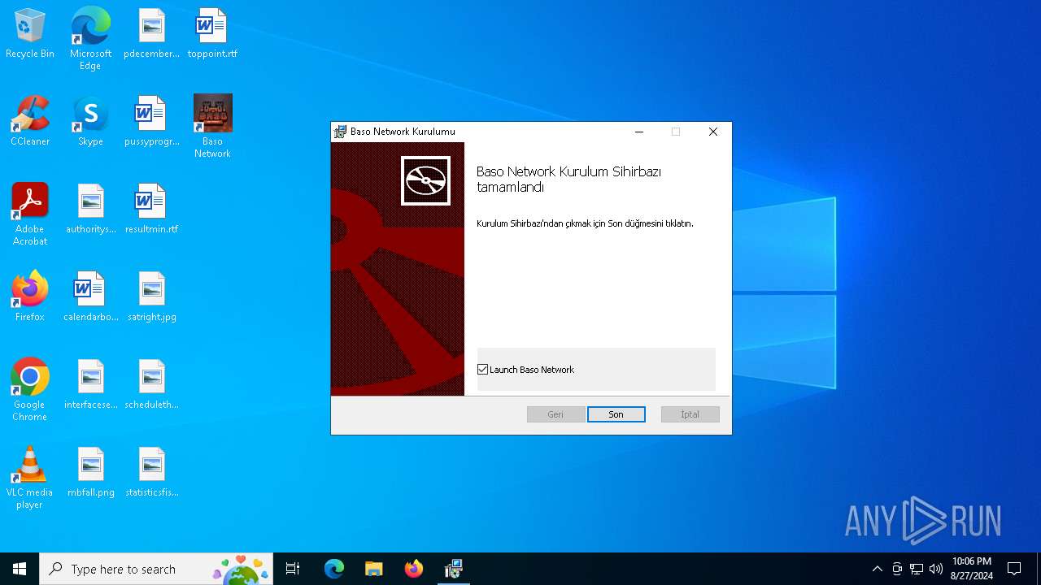Select the interfacese... image file icon
1041x585 pixels.
(x=90, y=384)
